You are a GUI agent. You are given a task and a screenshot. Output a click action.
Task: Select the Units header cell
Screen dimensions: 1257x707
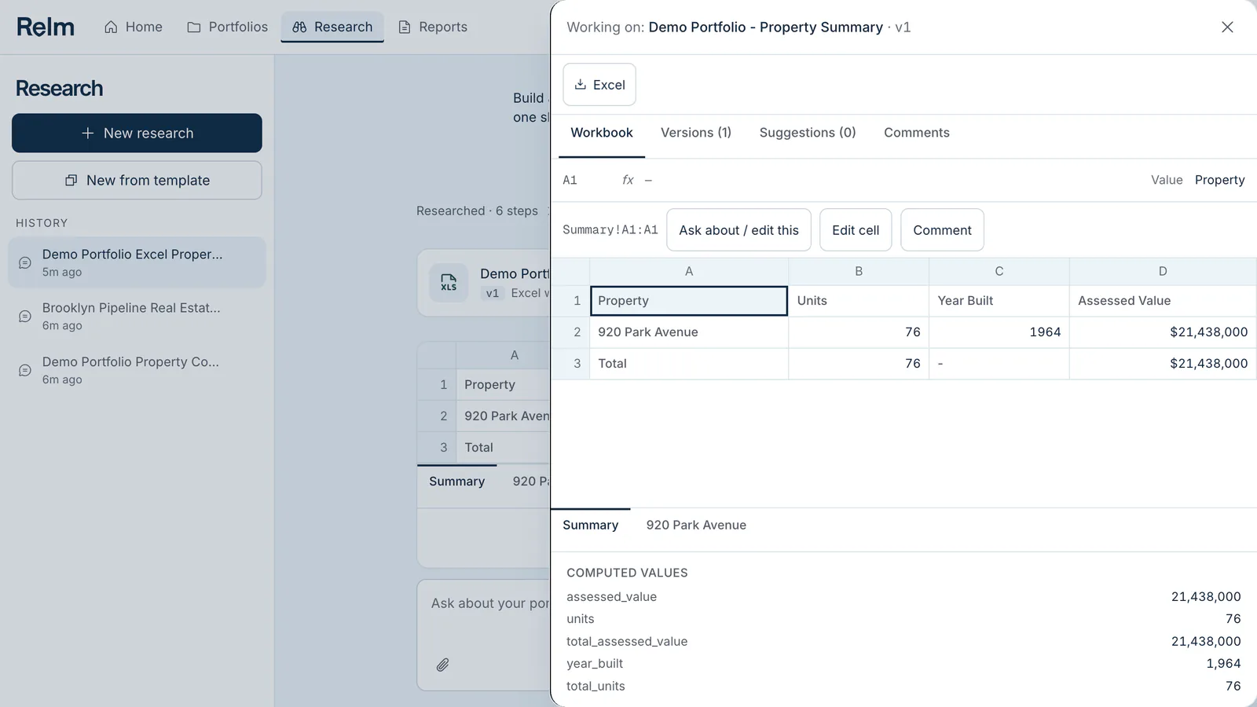(859, 301)
